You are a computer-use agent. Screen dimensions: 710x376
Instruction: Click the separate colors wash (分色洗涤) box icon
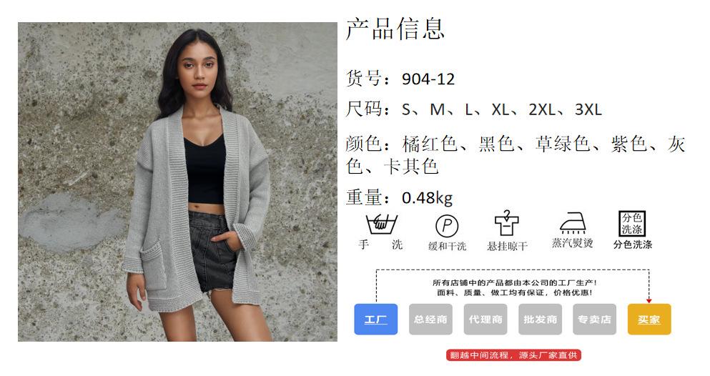(632, 224)
